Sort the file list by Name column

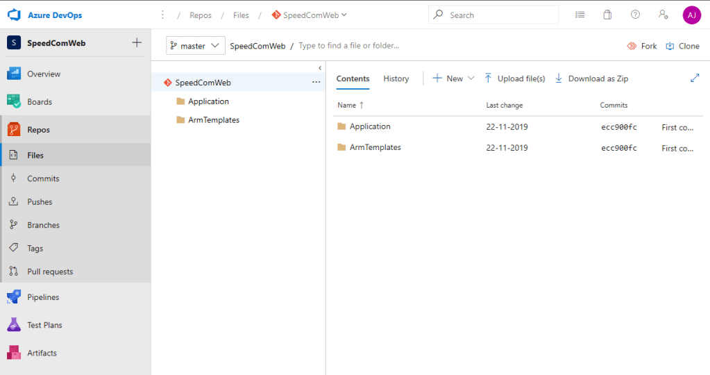346,105
